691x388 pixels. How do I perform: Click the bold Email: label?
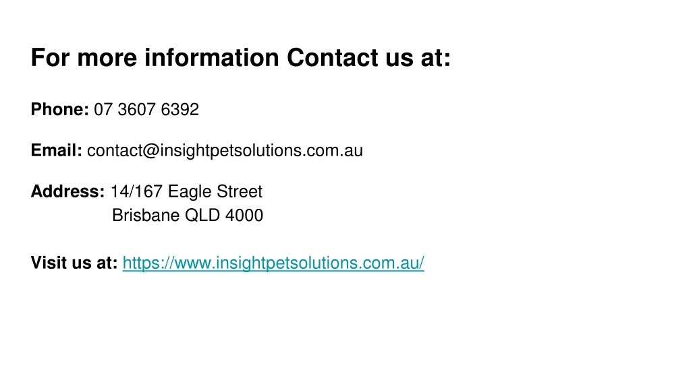pos(57,150)
